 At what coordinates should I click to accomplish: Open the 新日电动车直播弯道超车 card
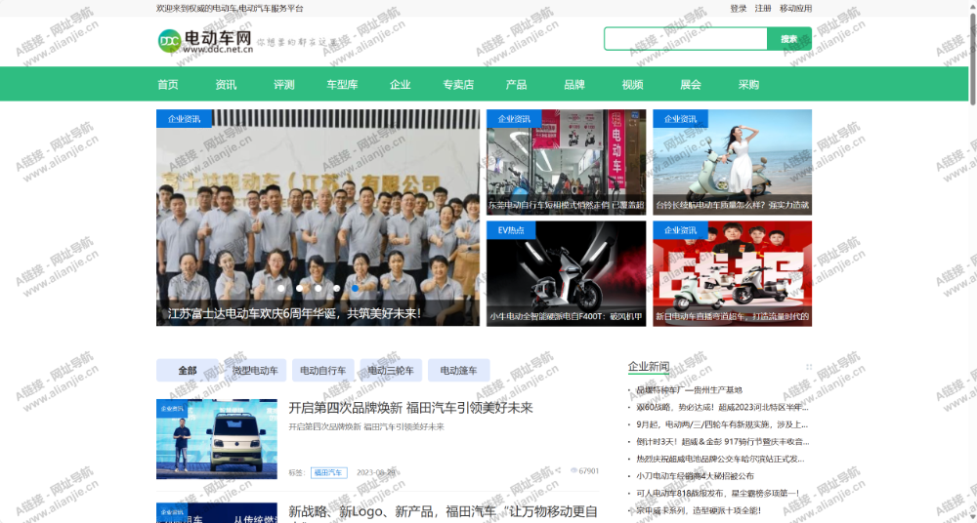[x=732, y=273]
